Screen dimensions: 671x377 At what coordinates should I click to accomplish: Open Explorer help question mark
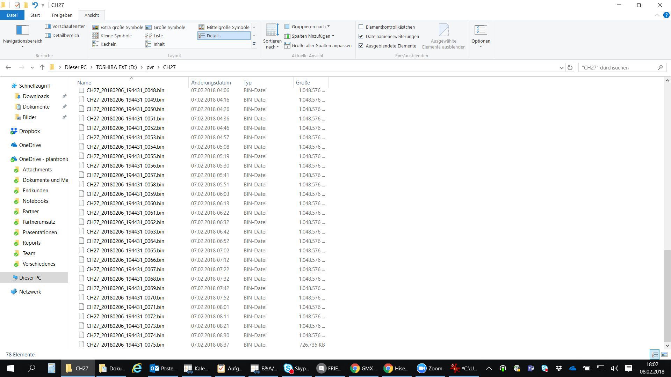click(x=666, y=15)
